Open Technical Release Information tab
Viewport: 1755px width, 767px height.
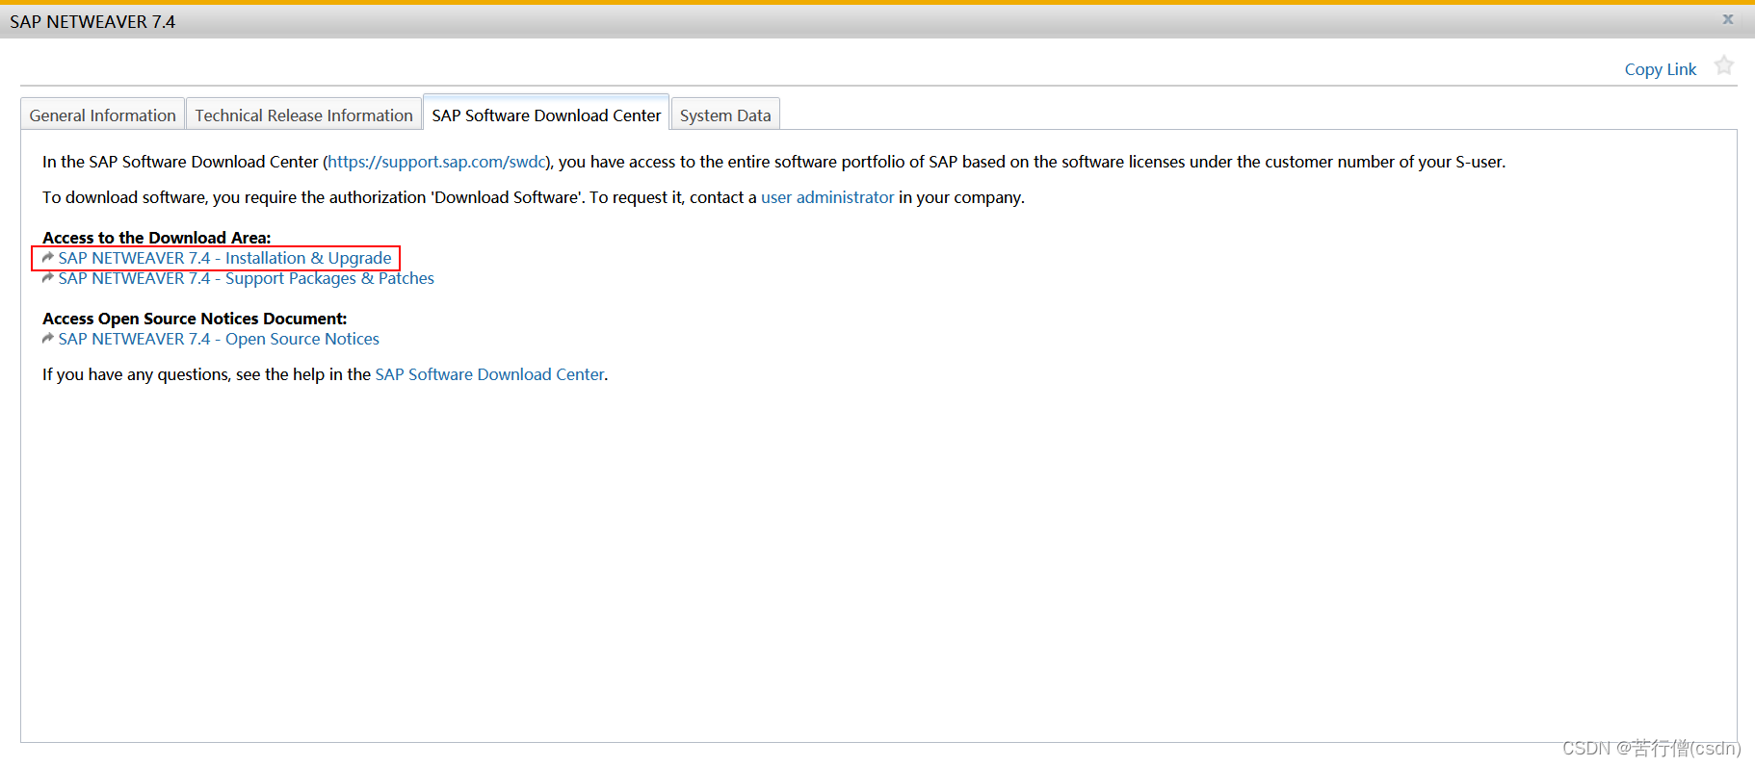coord(303,115)
